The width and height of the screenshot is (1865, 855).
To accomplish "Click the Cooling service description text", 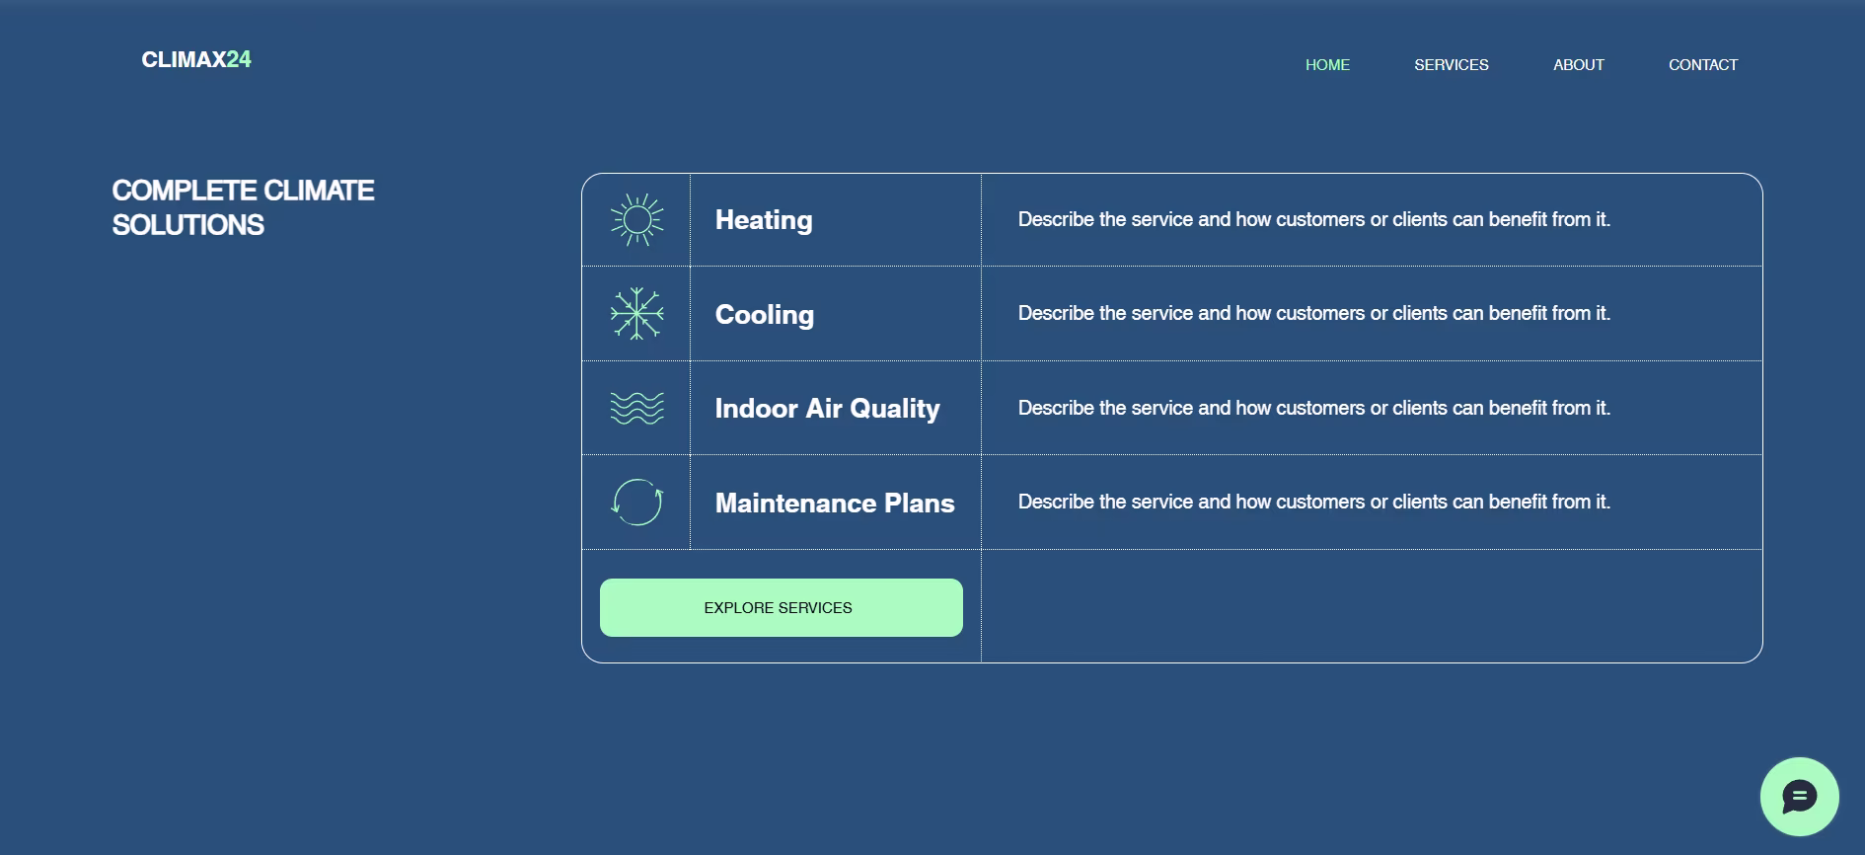I will click(x=1314, y=313).
